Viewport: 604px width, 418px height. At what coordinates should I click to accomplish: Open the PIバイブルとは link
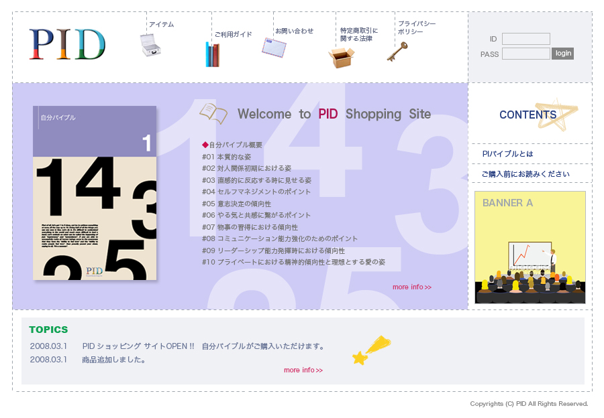click(x=507, y=154)
